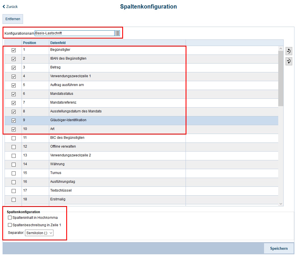
Task: Click the move row up icon
Action: click(x=289, y=51)
